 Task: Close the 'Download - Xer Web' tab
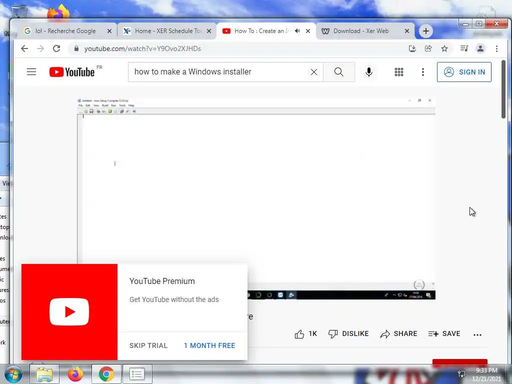tap(407, 31)
